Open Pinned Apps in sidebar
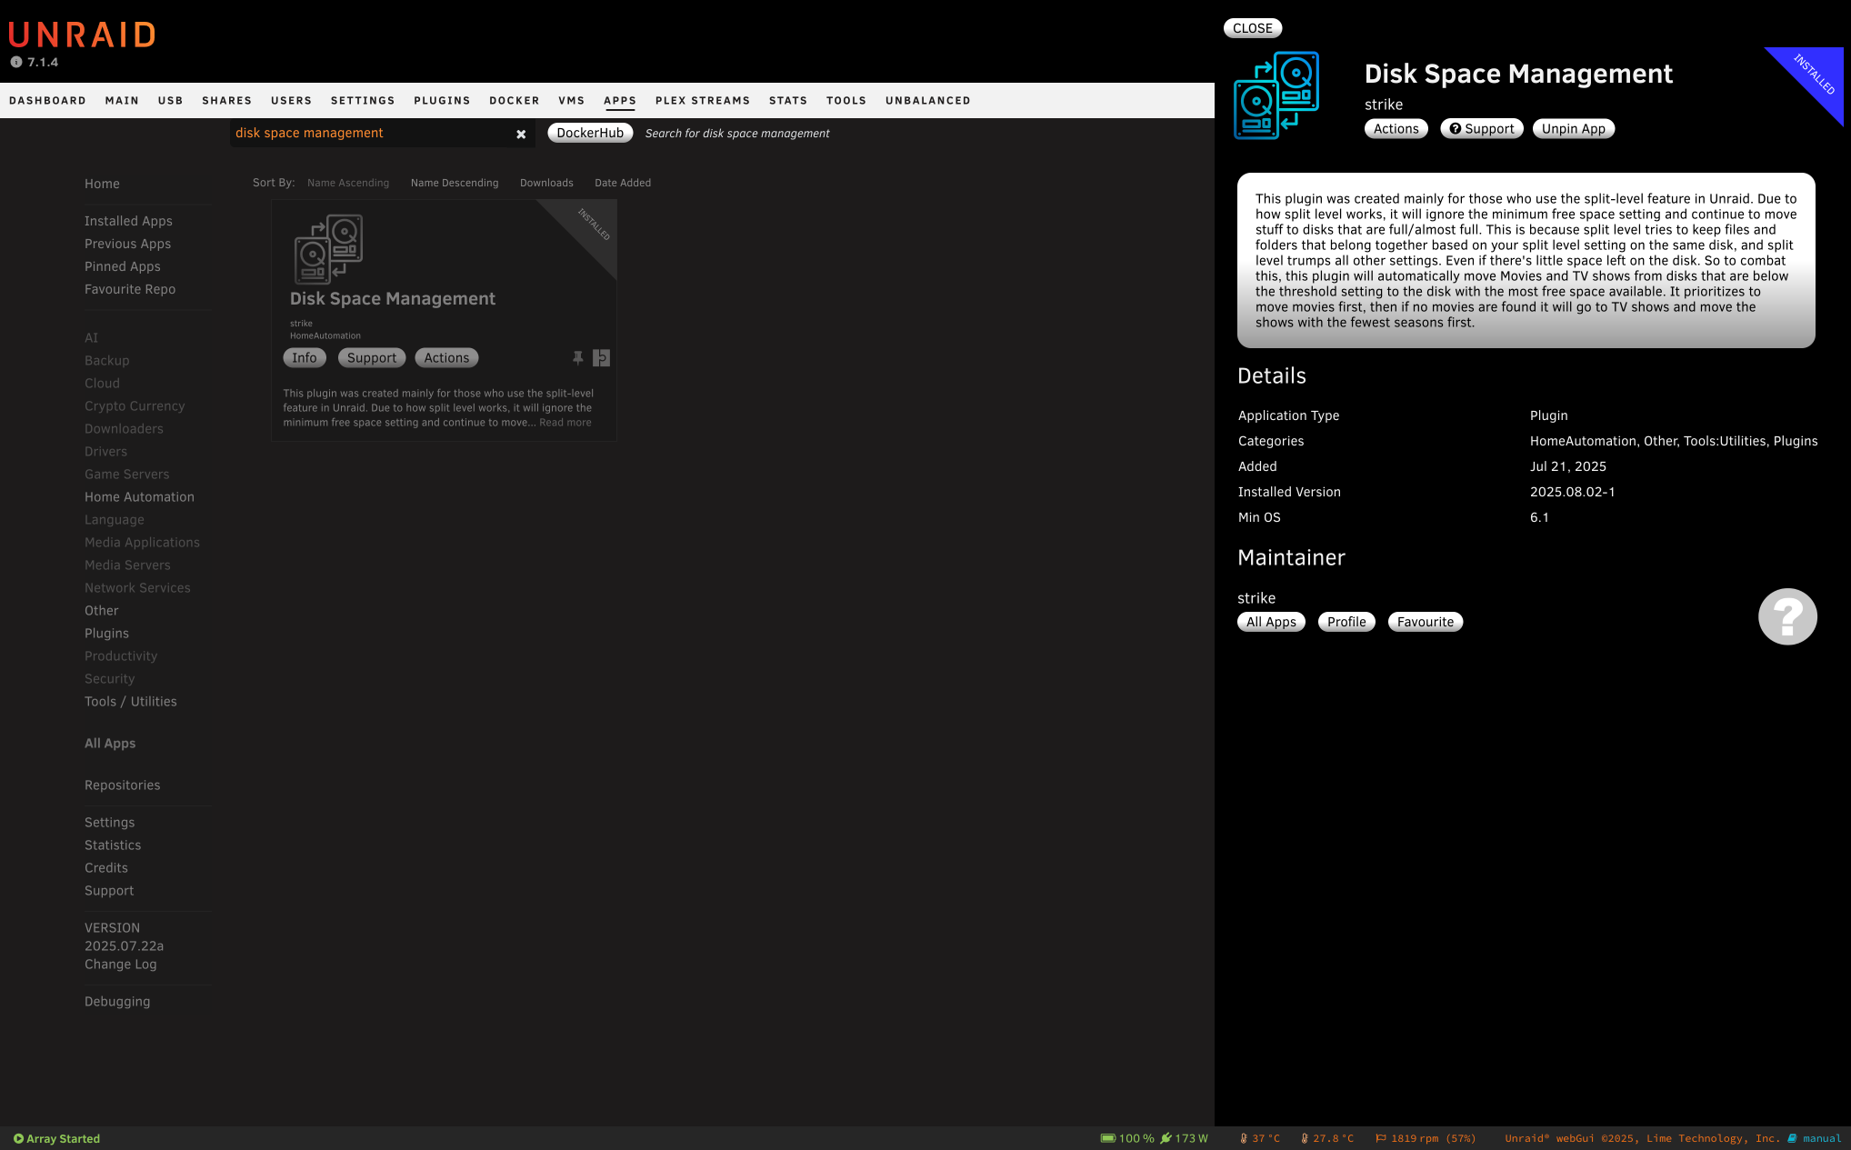1851x1150 pixels. (123, 266)
